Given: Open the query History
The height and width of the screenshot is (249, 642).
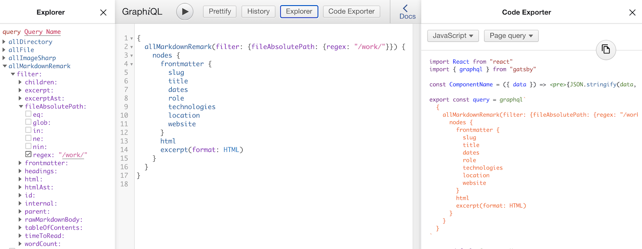Looking at the screenshot, I should (x=259, y=12).
